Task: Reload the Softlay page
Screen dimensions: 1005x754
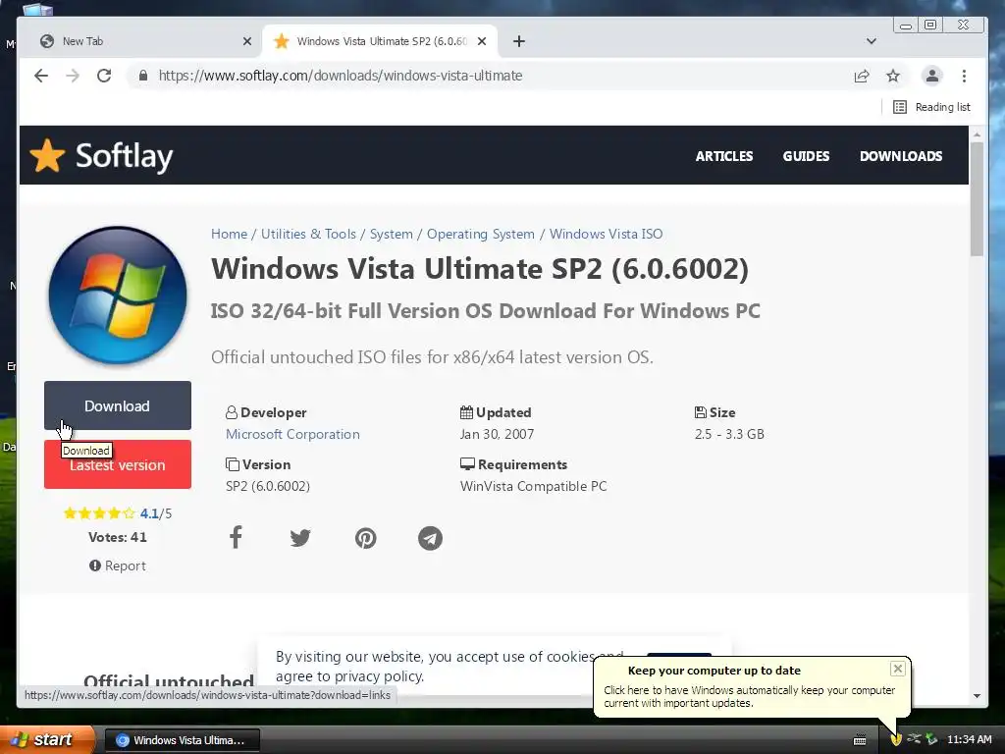Action: (104, 76)
